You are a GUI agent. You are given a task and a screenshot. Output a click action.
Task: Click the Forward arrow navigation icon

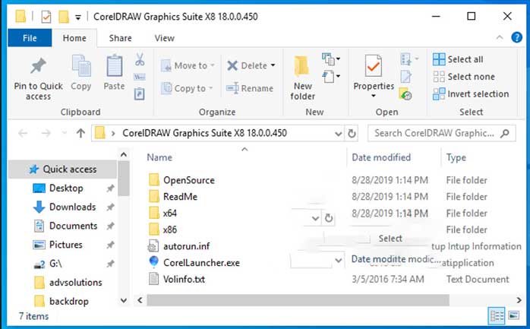coord(46,133)
